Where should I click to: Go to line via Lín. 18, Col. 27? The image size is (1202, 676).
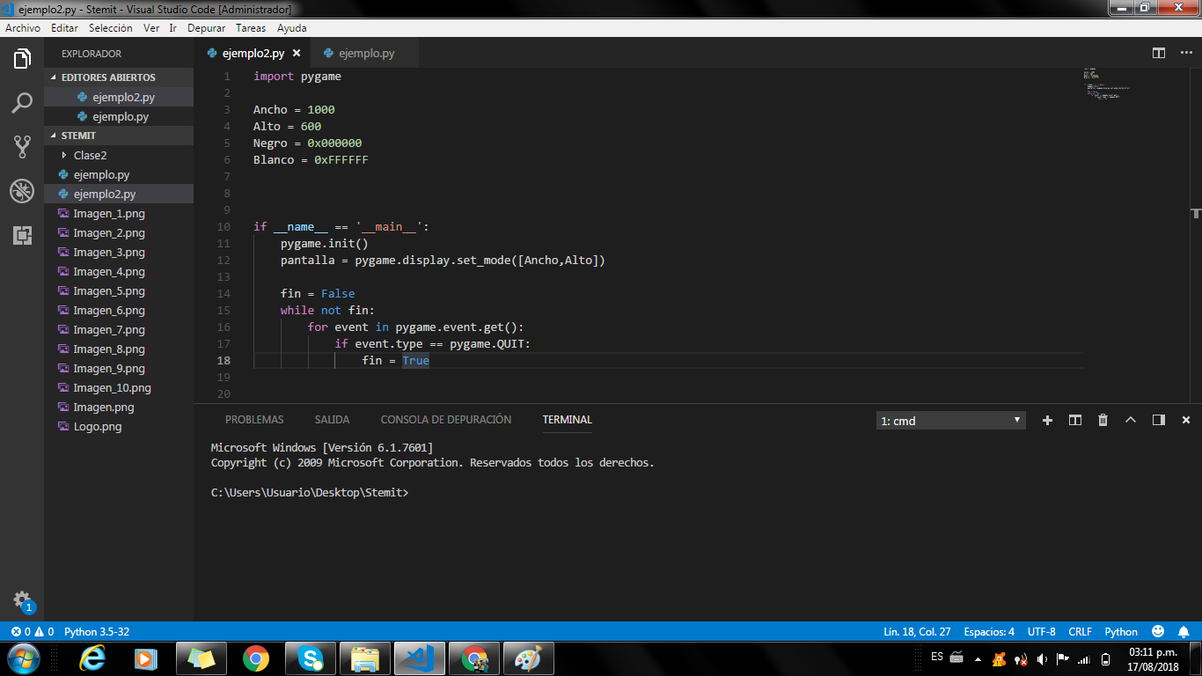[917, 632]
